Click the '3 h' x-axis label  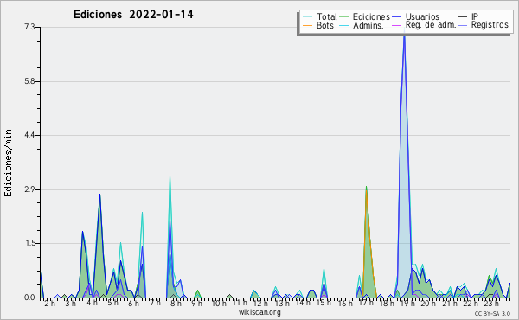click(x=70, y=304)
